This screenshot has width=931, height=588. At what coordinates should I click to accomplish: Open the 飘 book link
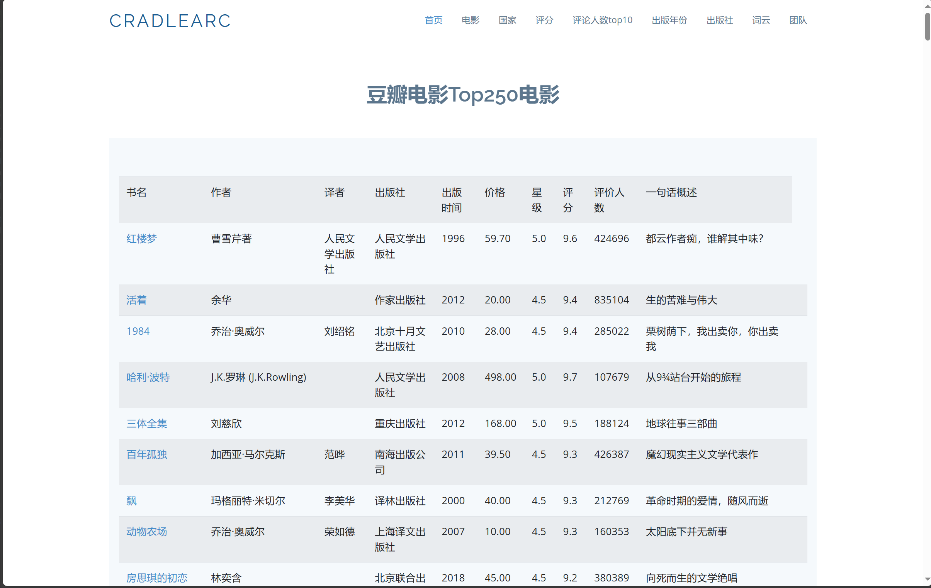tap(131, 501)
